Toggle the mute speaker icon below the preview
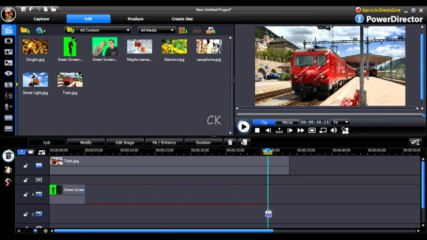Image resolution: width=427 pixels, height=240 pixels. pyautogui.click(x=334, y=130)
